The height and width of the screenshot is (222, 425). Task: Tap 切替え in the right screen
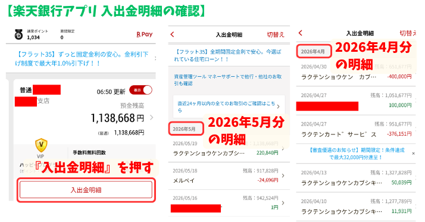point(408,33)
